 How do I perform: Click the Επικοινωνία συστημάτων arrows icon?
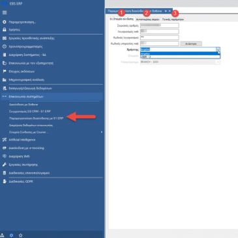(5, 96)
